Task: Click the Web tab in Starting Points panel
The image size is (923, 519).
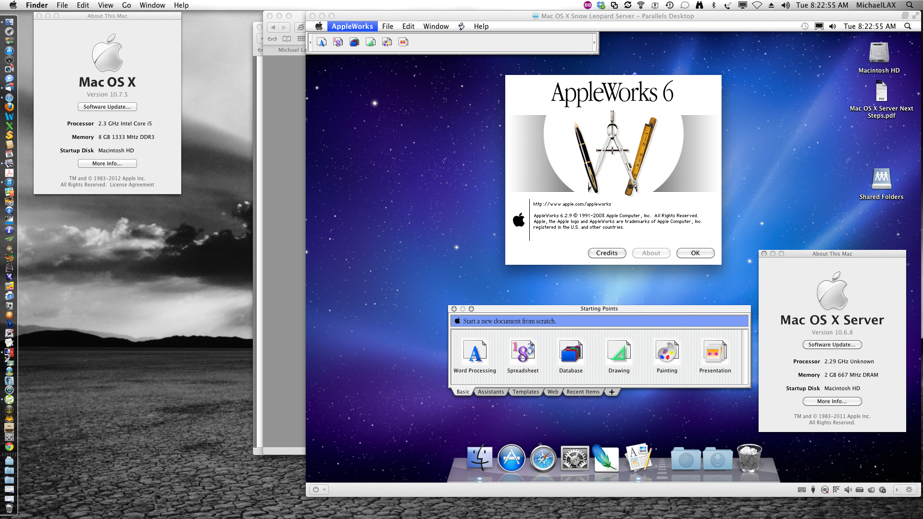Action: [553, 392]
